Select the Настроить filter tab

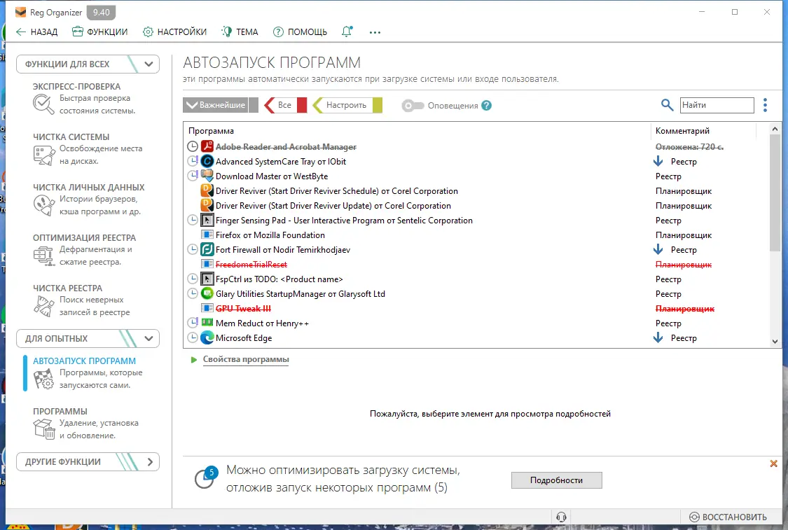[347, 105]
